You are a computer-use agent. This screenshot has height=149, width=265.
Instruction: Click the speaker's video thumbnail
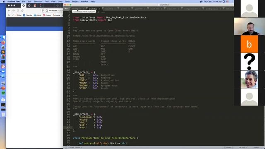249,26
